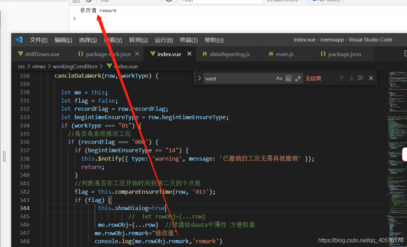Screen dimensions: 407x247
Task: Click the comment 是否是系统推送工况
Action: click(x=99, y=134)
